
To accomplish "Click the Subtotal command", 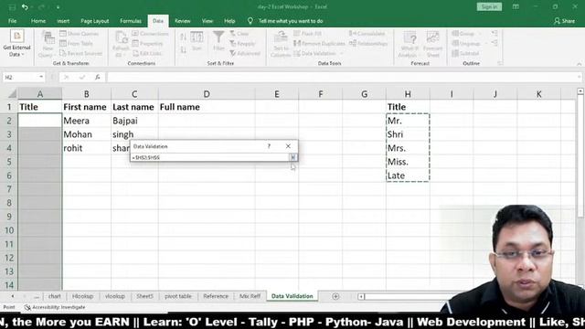I will 465,53.
